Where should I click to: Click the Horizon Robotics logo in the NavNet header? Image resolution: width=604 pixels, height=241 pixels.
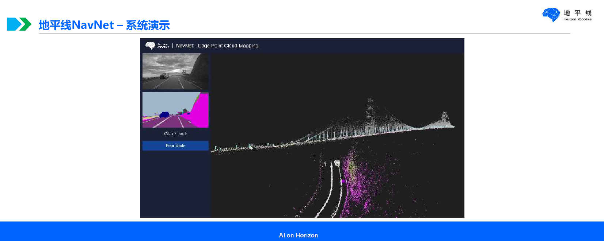(157, 46)
